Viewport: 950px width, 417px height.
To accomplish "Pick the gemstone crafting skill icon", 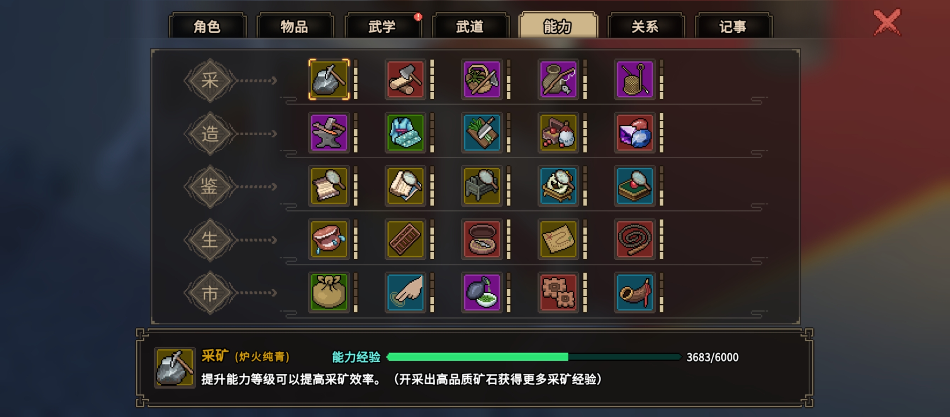I will point(634,133).
